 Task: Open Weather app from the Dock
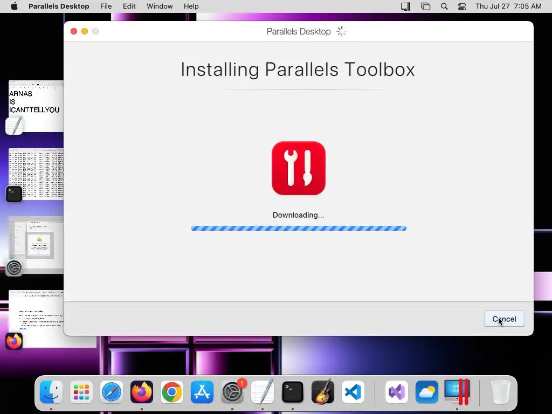pos(427,392)
